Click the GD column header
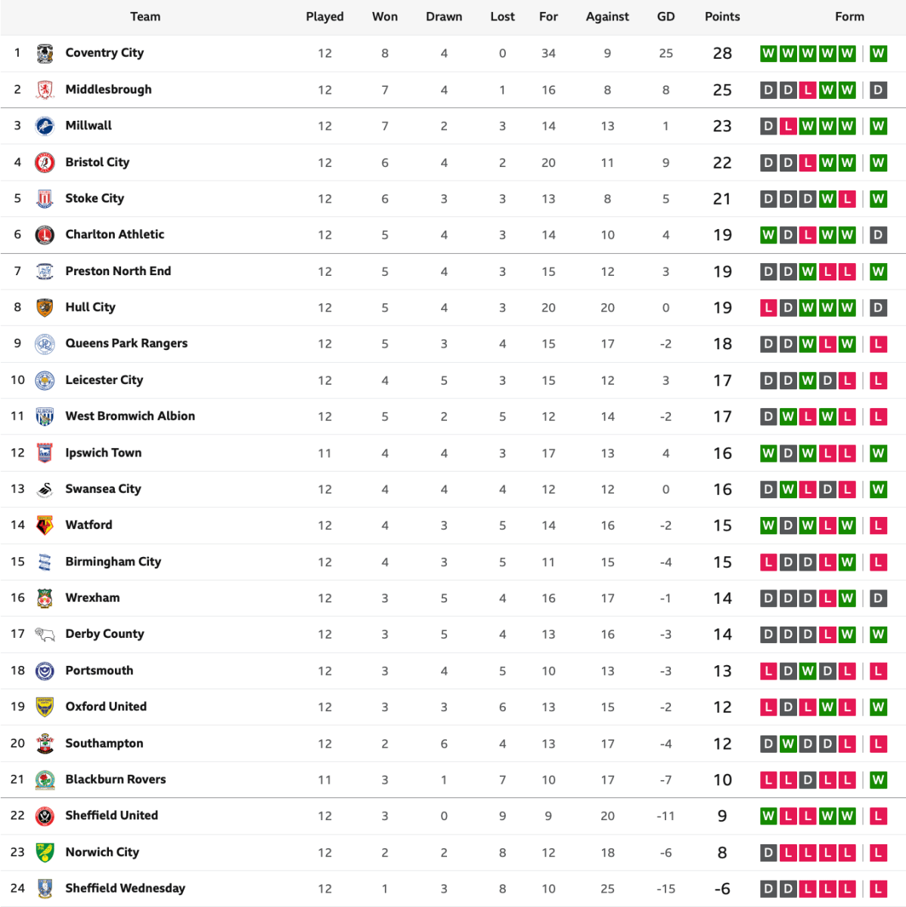The width and height of the screenshot is (906, 907). click(666, 17)
